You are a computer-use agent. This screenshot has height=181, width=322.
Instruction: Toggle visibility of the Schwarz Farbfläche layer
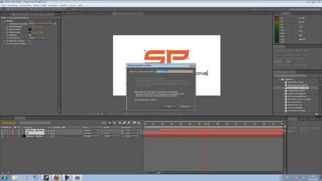tap(2, 136)
